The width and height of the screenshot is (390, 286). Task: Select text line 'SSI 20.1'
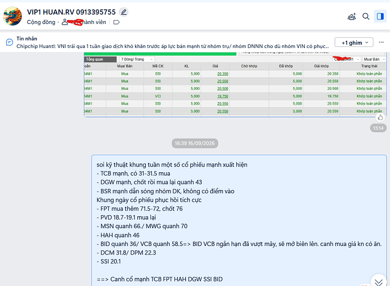click(109, 261)
